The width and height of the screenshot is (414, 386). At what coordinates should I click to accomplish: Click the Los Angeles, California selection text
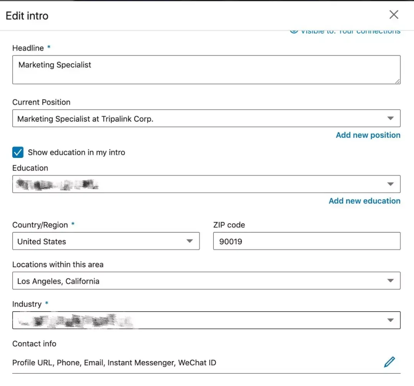[58, 281]
